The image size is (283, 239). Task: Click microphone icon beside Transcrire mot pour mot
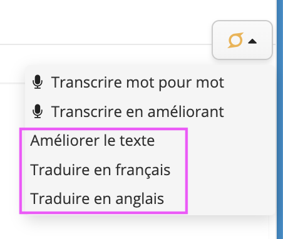coord(38,82)
